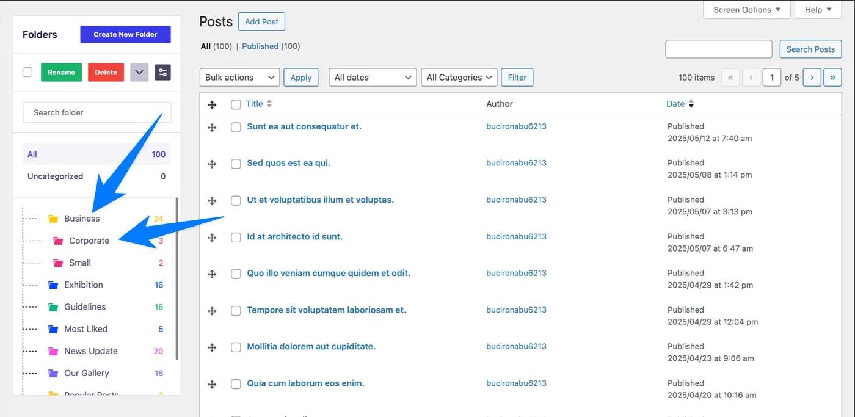Viewport: 855px width, 417px height.
Task: Click move handle for 'Ut et voluptatibus illum' post
Action: click(212, 200)
